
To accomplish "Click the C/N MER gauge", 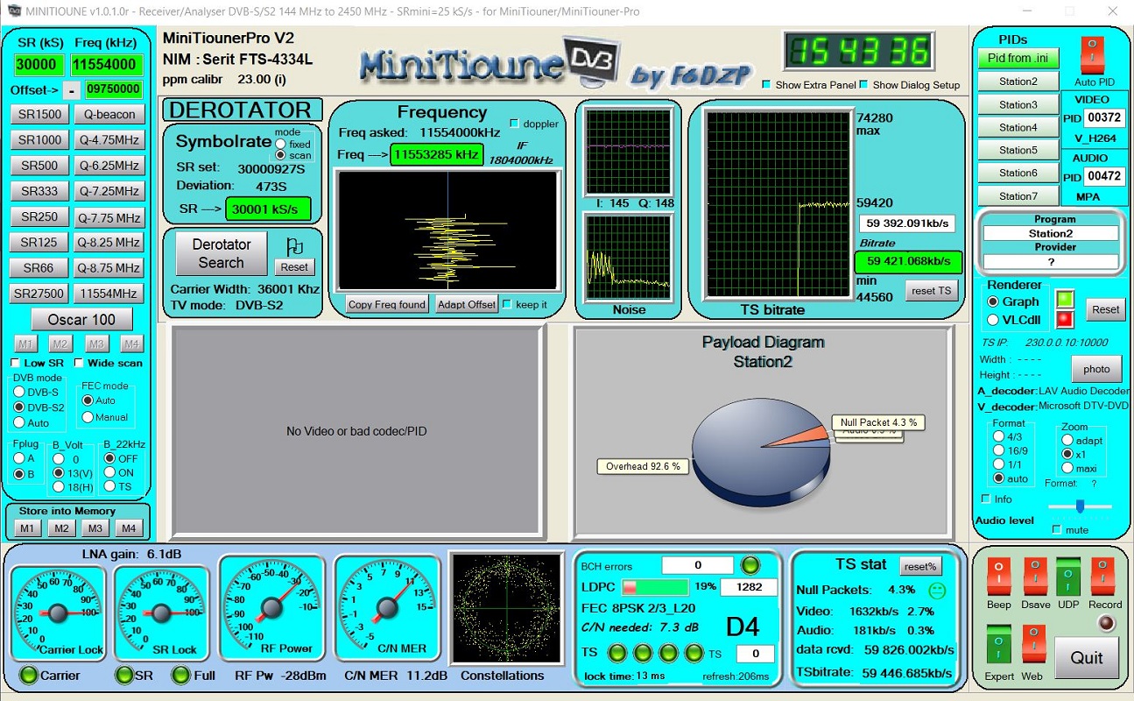I will [387, 606].
